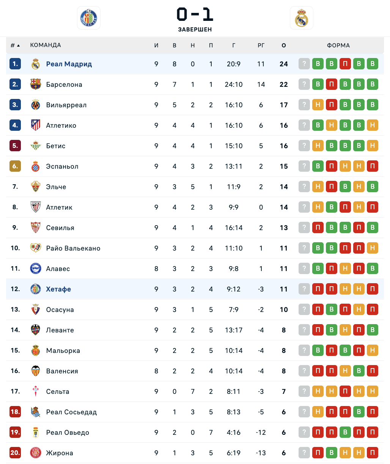This screenshot has height=464, width=390.
Task: Click the Real Madrid crest in the match header
Action: (302, 18)
